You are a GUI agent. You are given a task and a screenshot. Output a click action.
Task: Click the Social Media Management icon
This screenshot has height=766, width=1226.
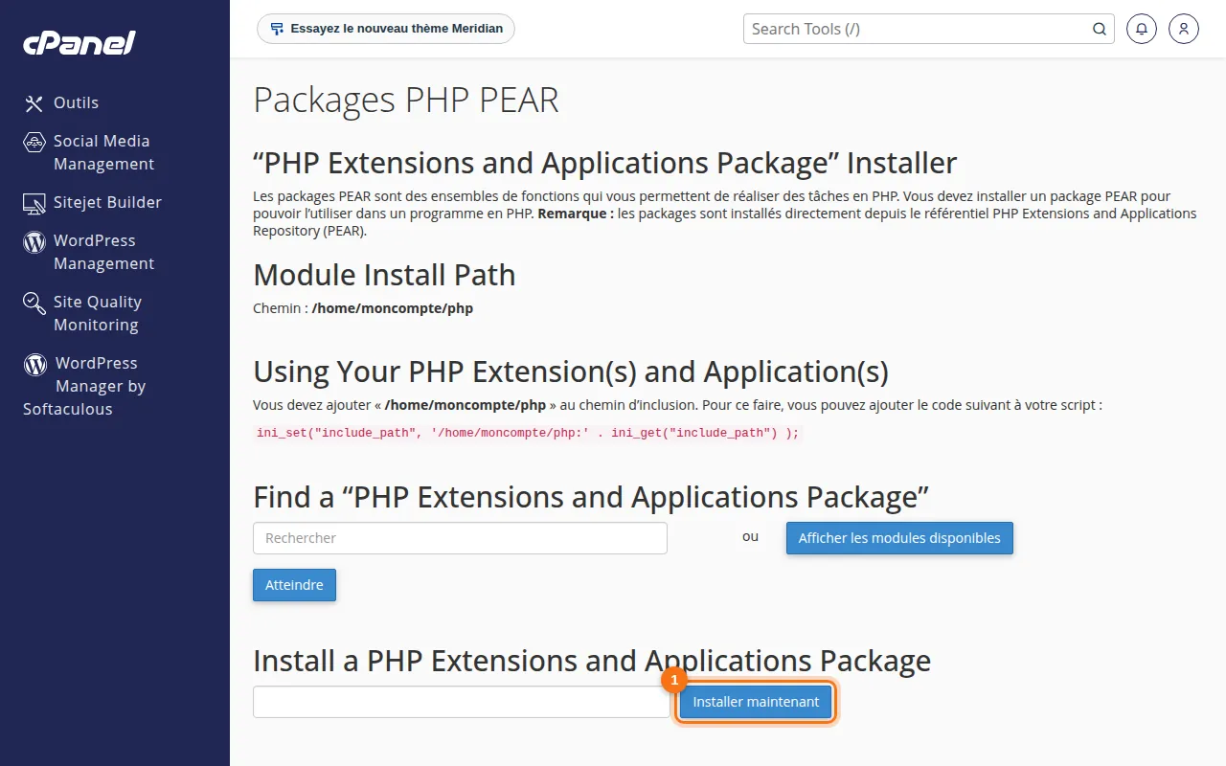[x=34, y=142]
